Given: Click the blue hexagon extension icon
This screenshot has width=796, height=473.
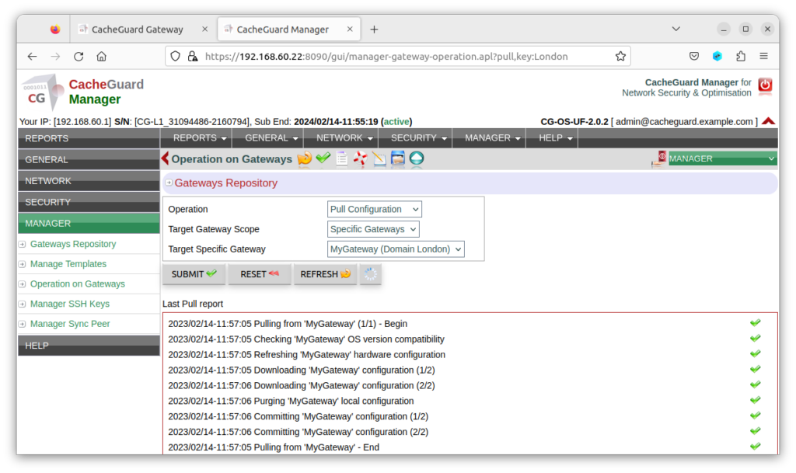Looking at the screenshot, I should pos(717,56).
